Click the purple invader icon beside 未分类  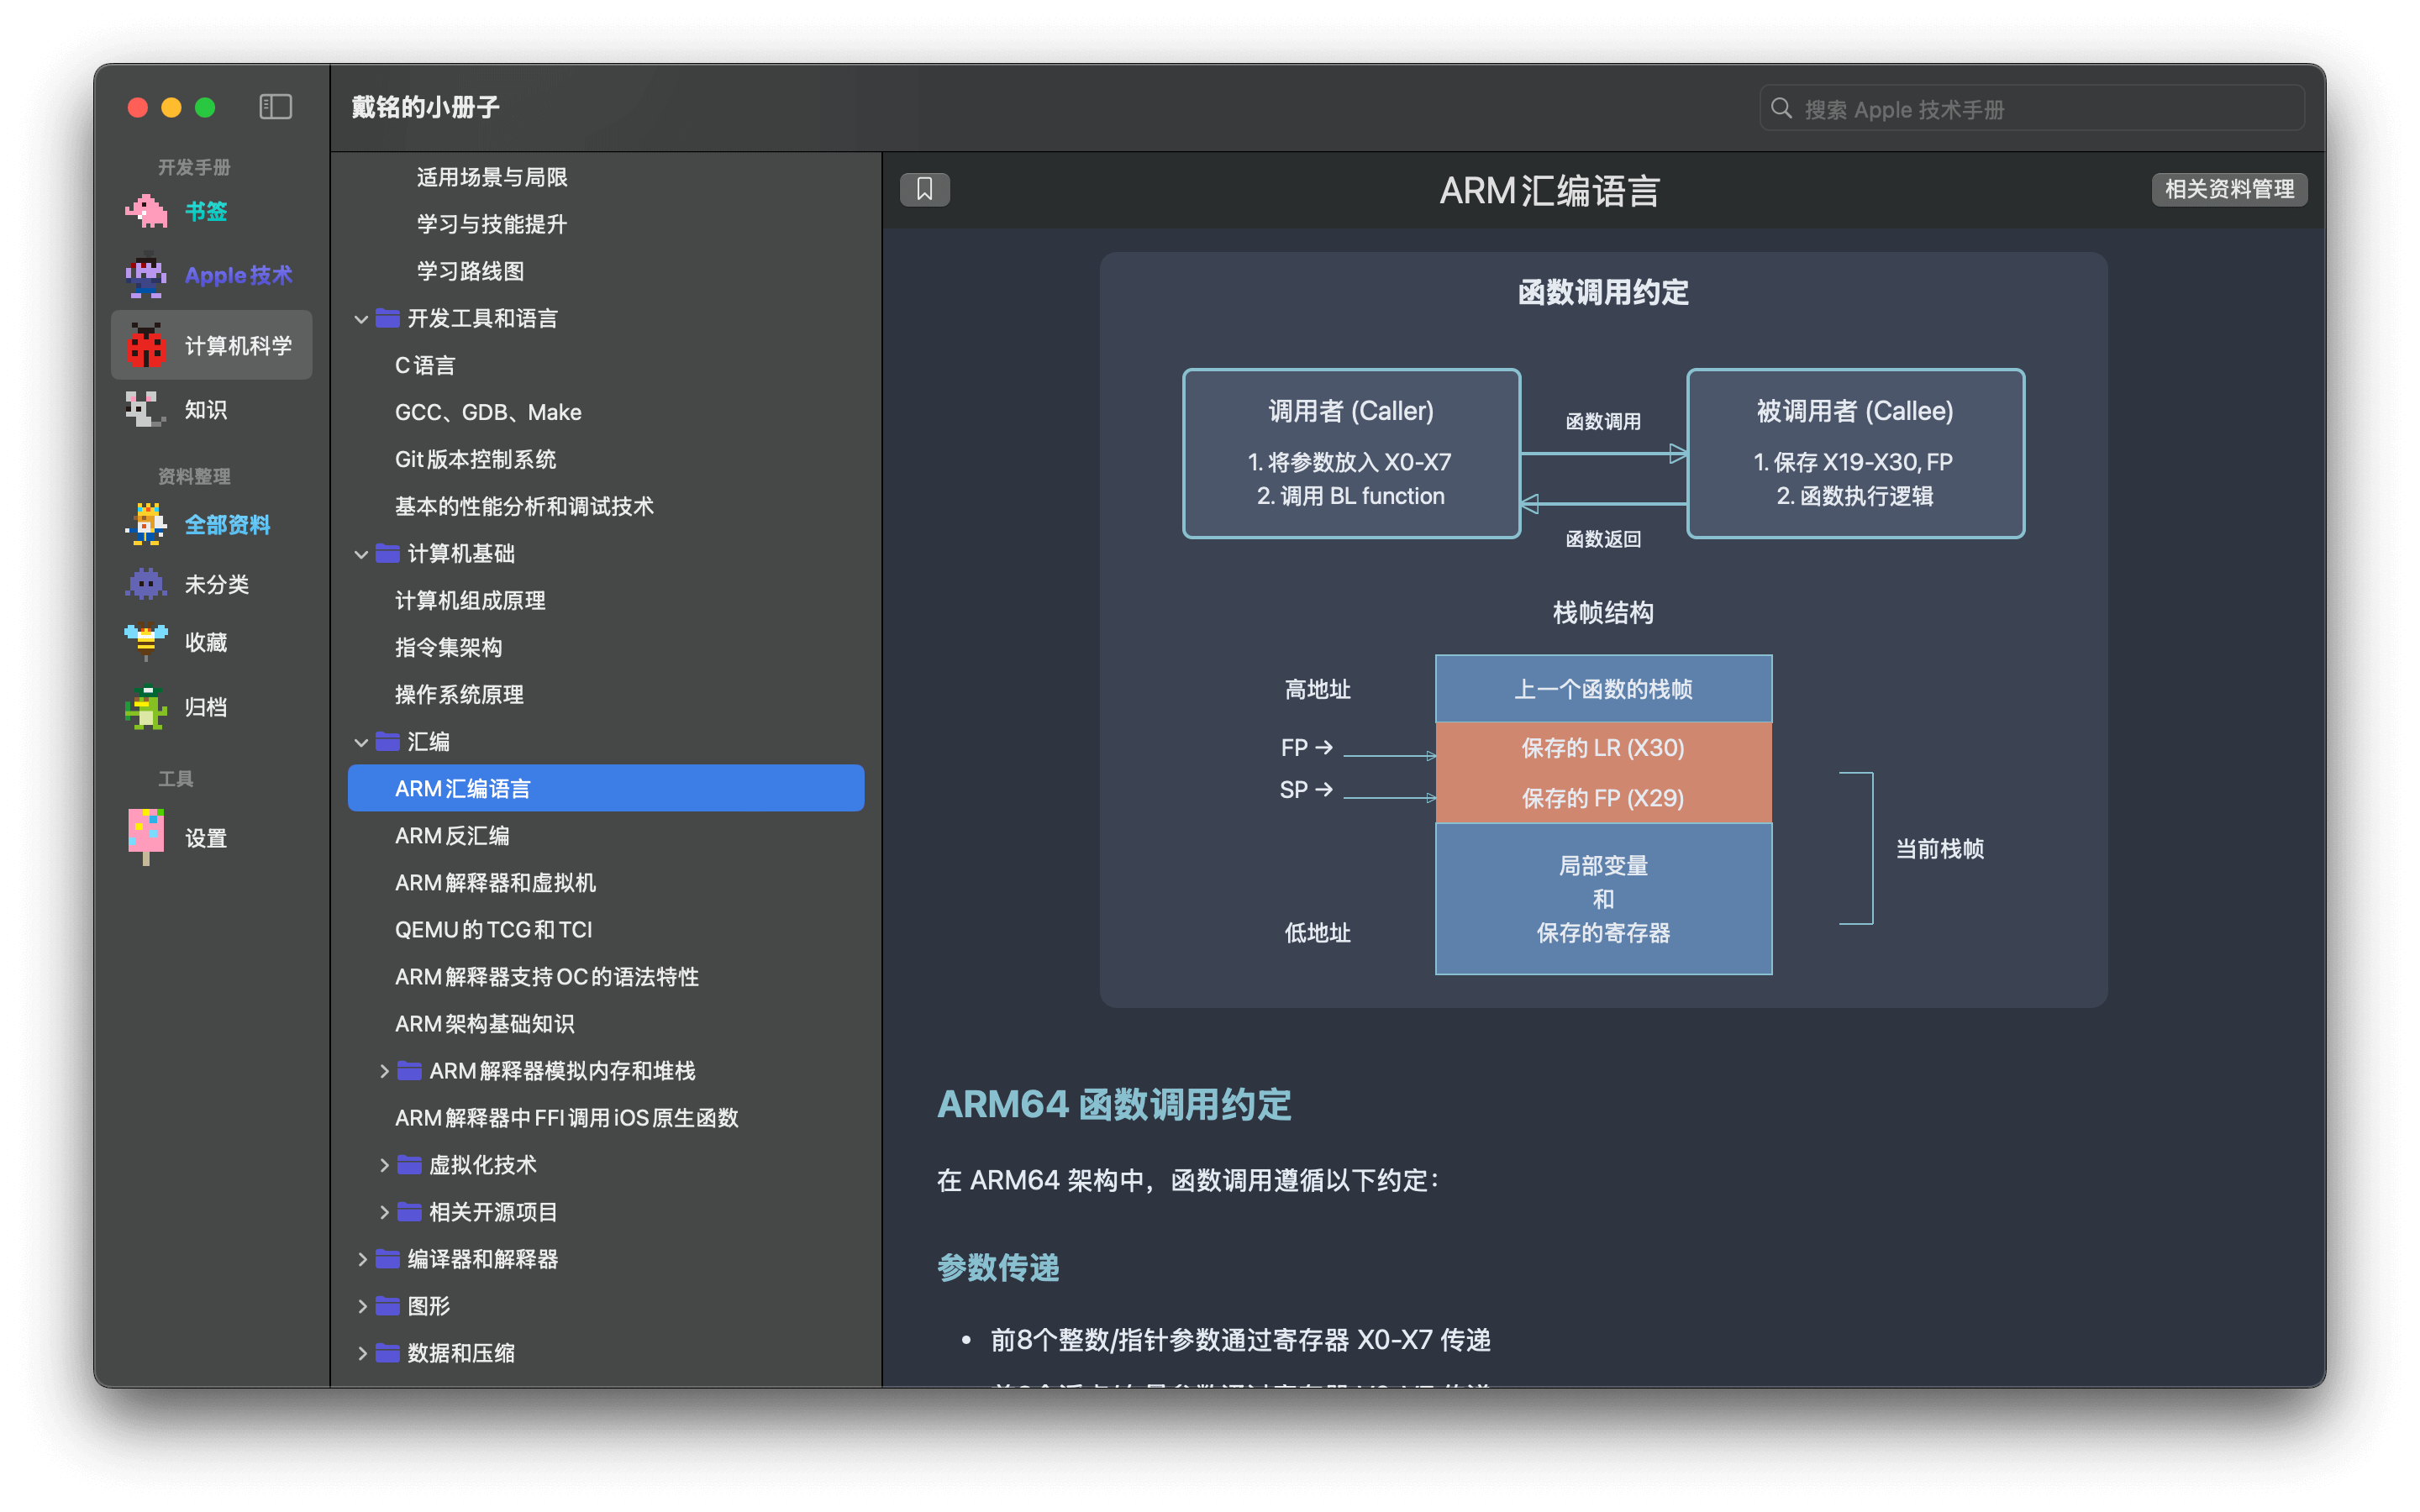click(146, 584)
